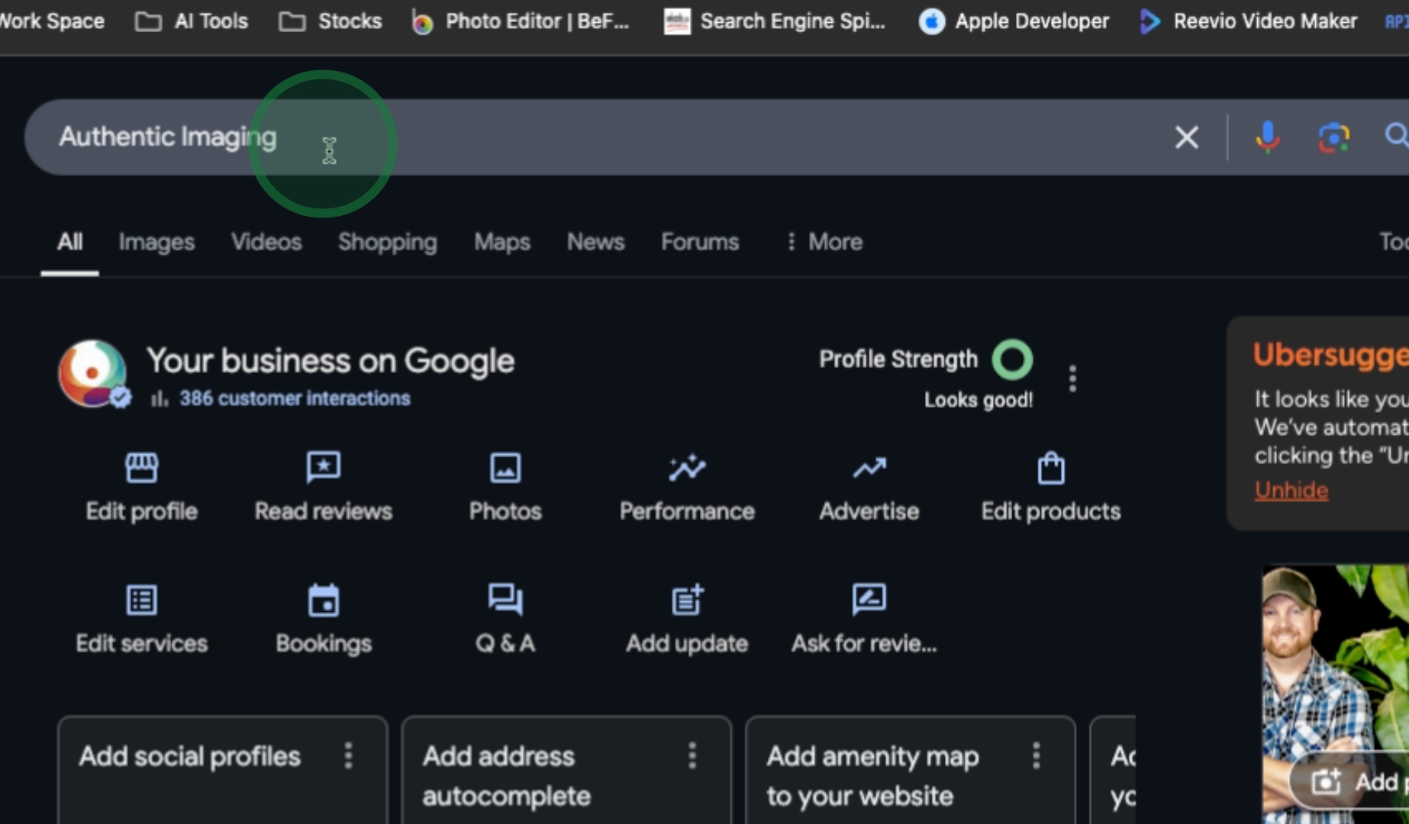
Task: Open the Photos icon in business panel
Action: pyautogui.click(x=505, y=468)
